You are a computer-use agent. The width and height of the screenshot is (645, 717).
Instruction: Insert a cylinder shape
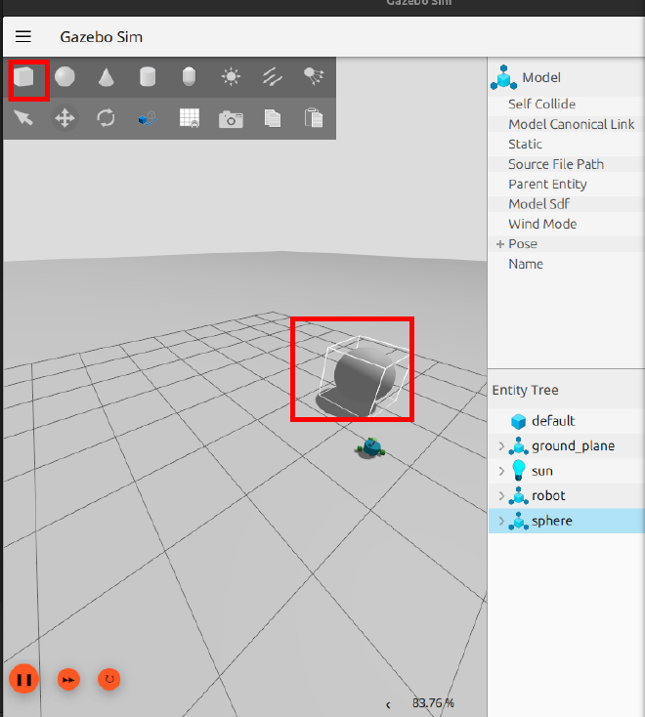148,77
